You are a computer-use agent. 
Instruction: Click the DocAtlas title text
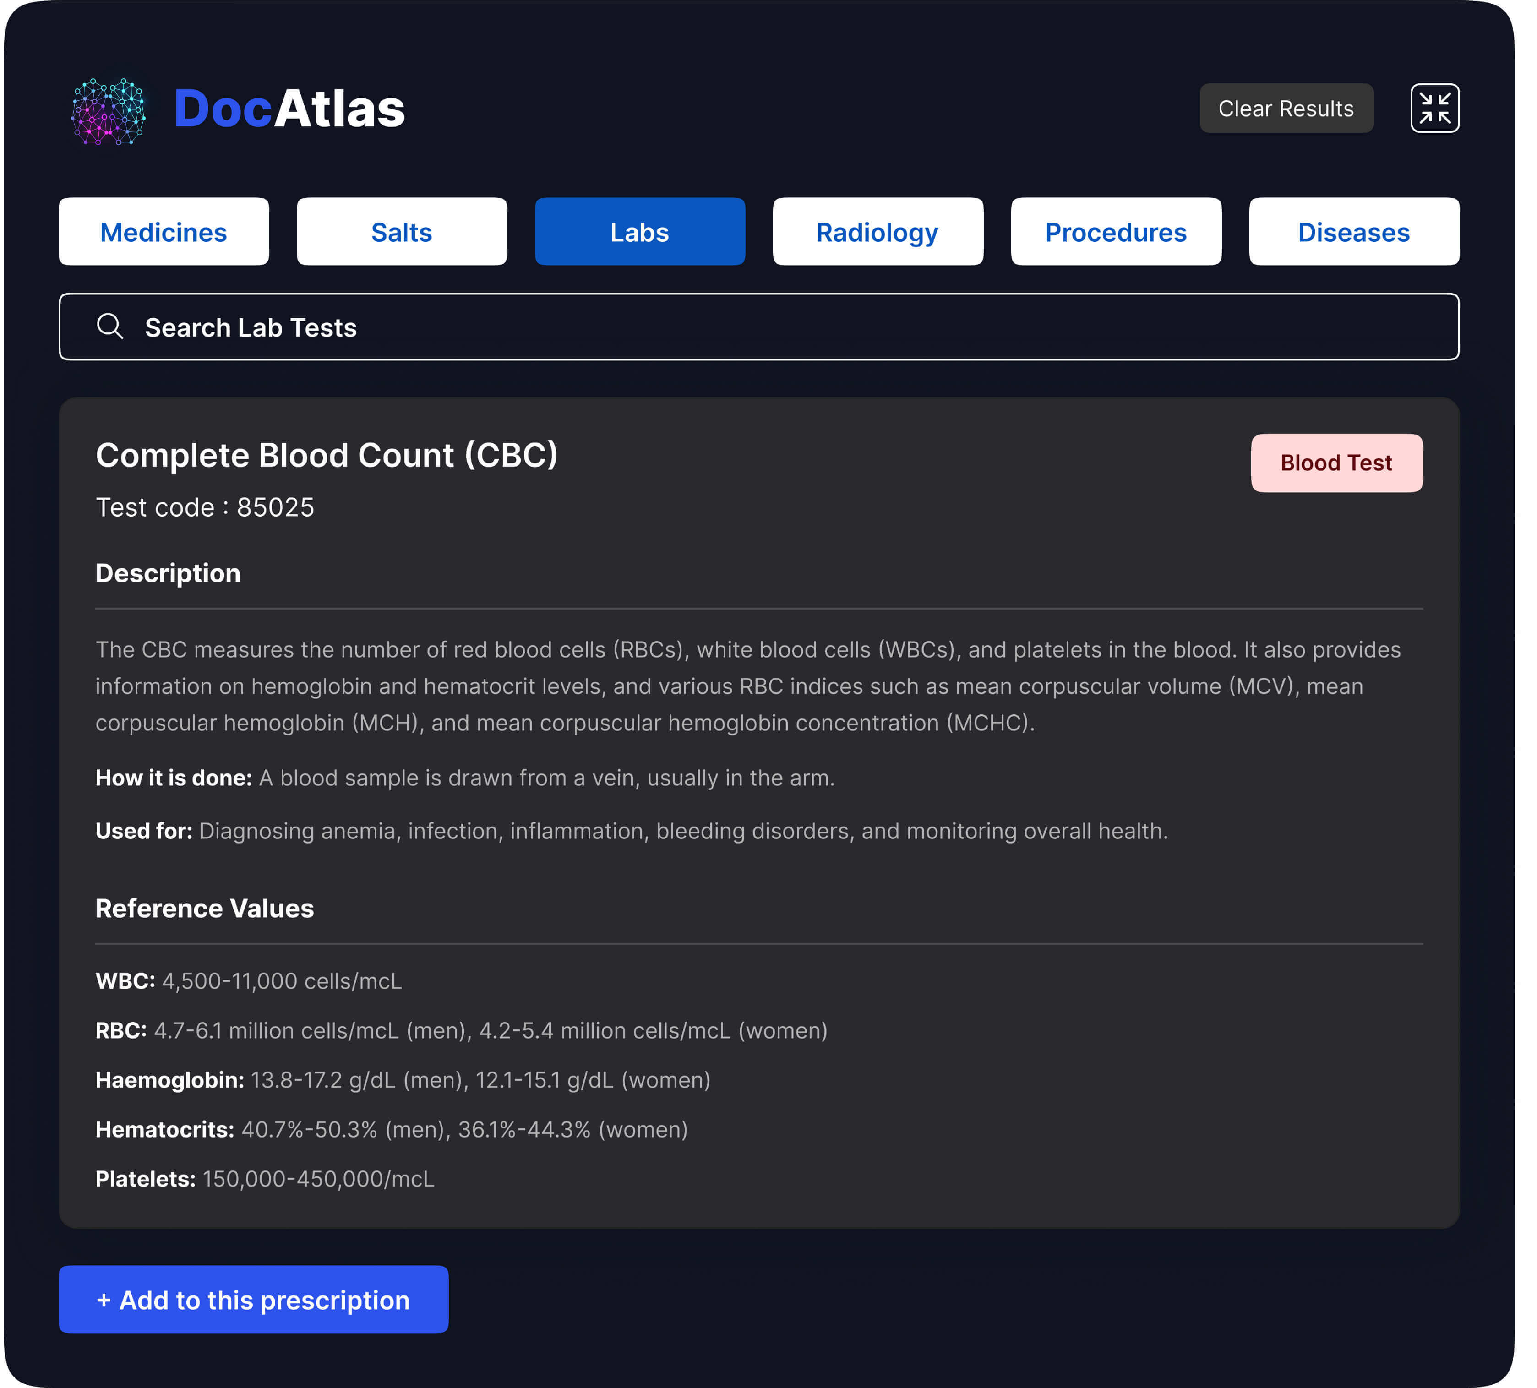click(x=289, y=108)
